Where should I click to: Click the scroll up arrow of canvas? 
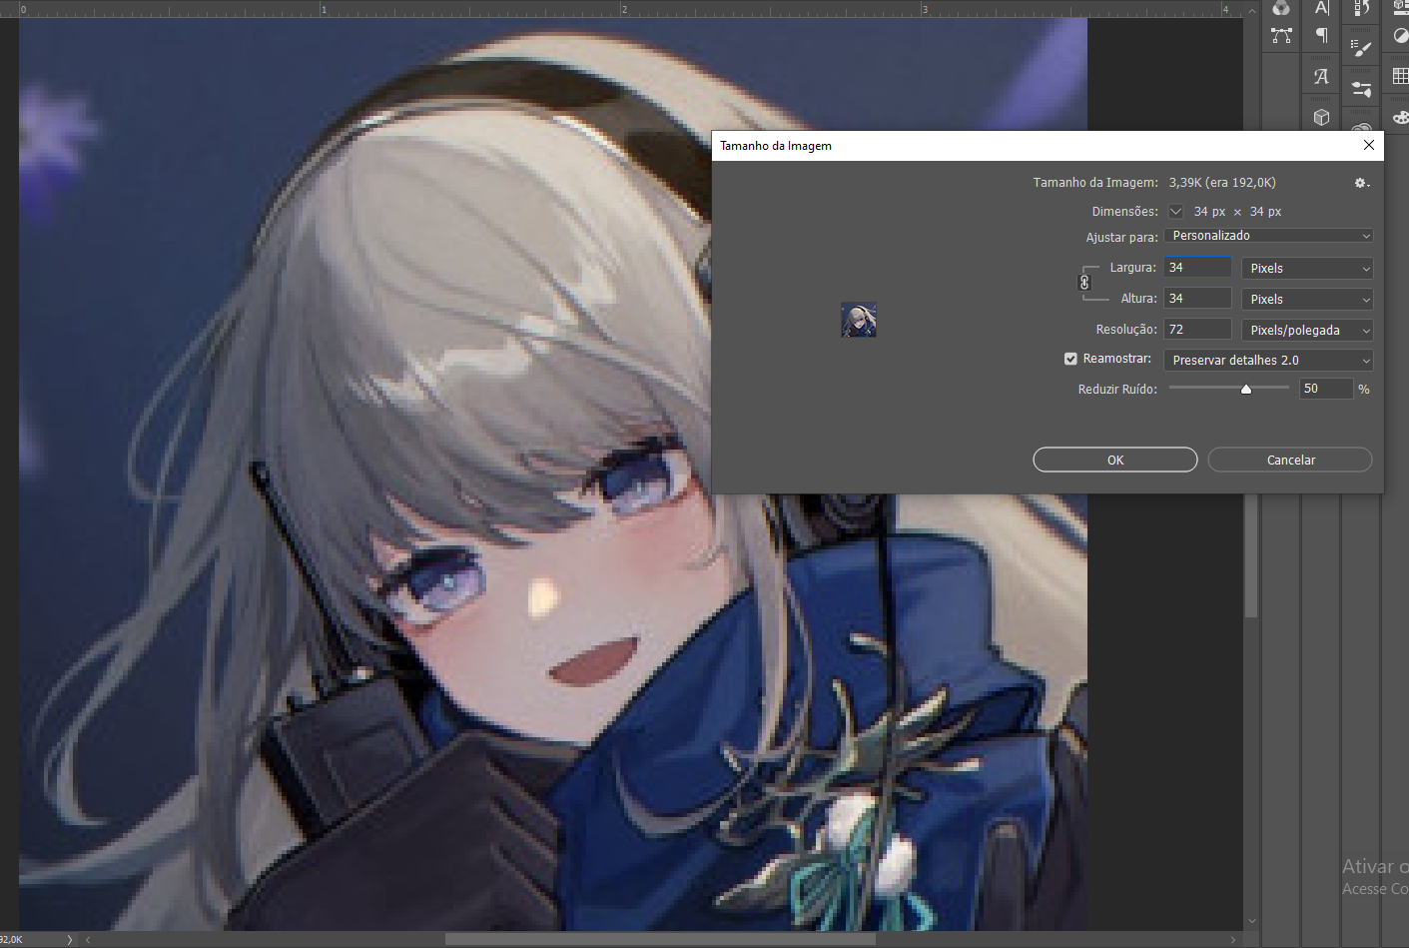pos(1251,11)
